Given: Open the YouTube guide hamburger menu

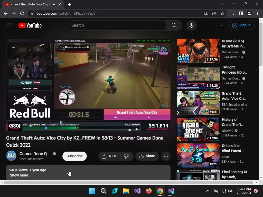Looking at the screenshot, I should click(x=9, y=25).
